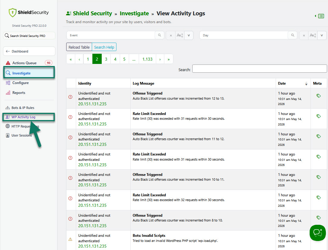This screenshot has width=328, height=250.
Task: Open meta tag for 11 to 12 offense row
Action: [318, 137]
